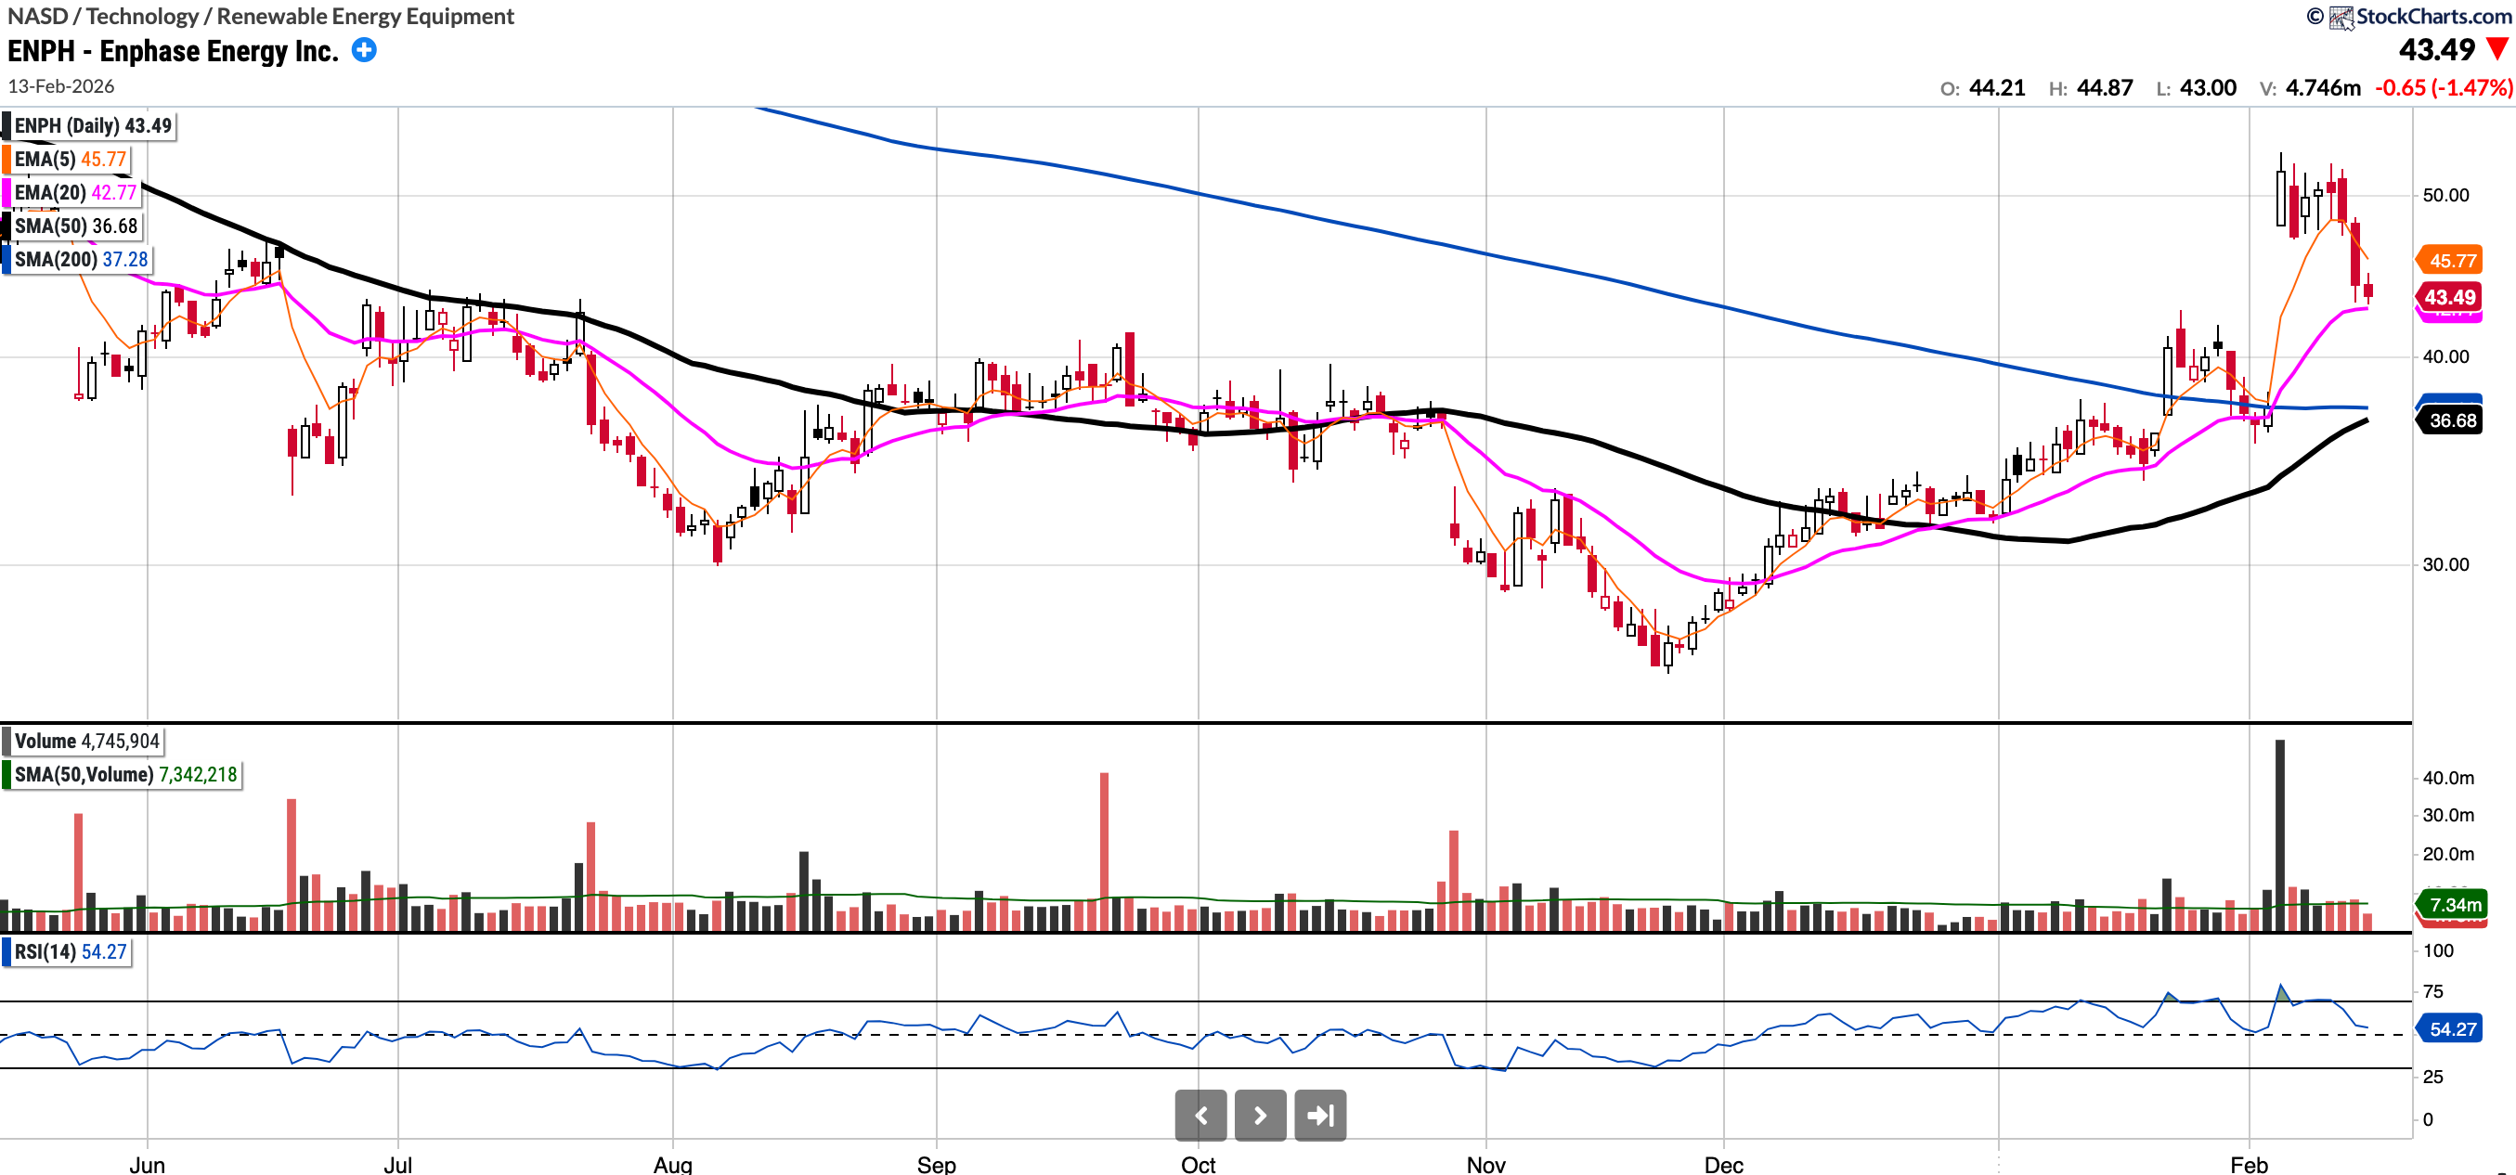Click the Dec month label on time axis
The image size is (2516, 1175).
click(x=1723, y=1164)
